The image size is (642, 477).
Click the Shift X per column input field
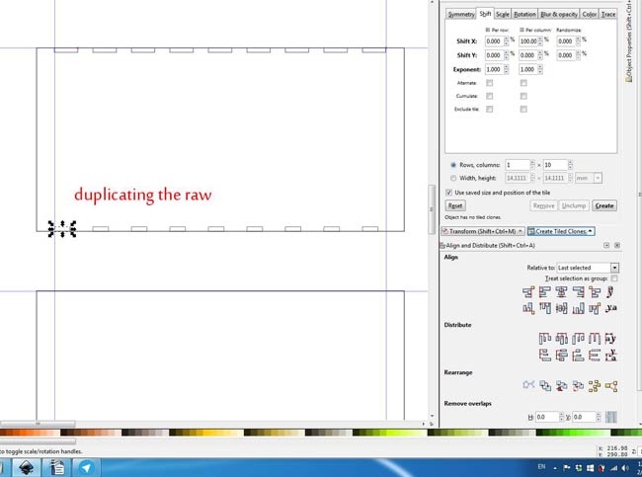(x=528, y=41)
